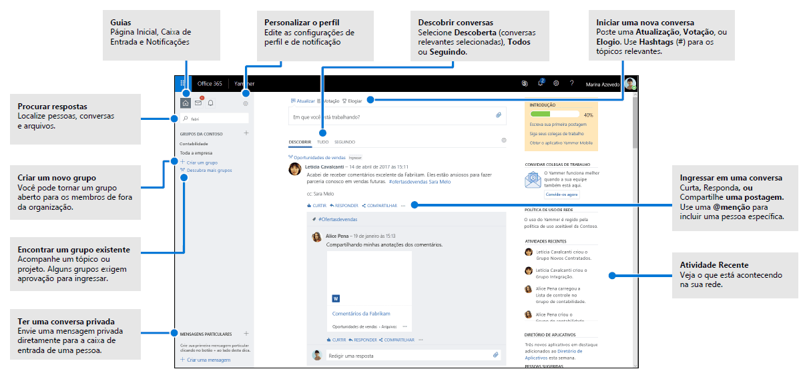Open more options on Leticia's post
805x379 pixels.
point(403,206)
